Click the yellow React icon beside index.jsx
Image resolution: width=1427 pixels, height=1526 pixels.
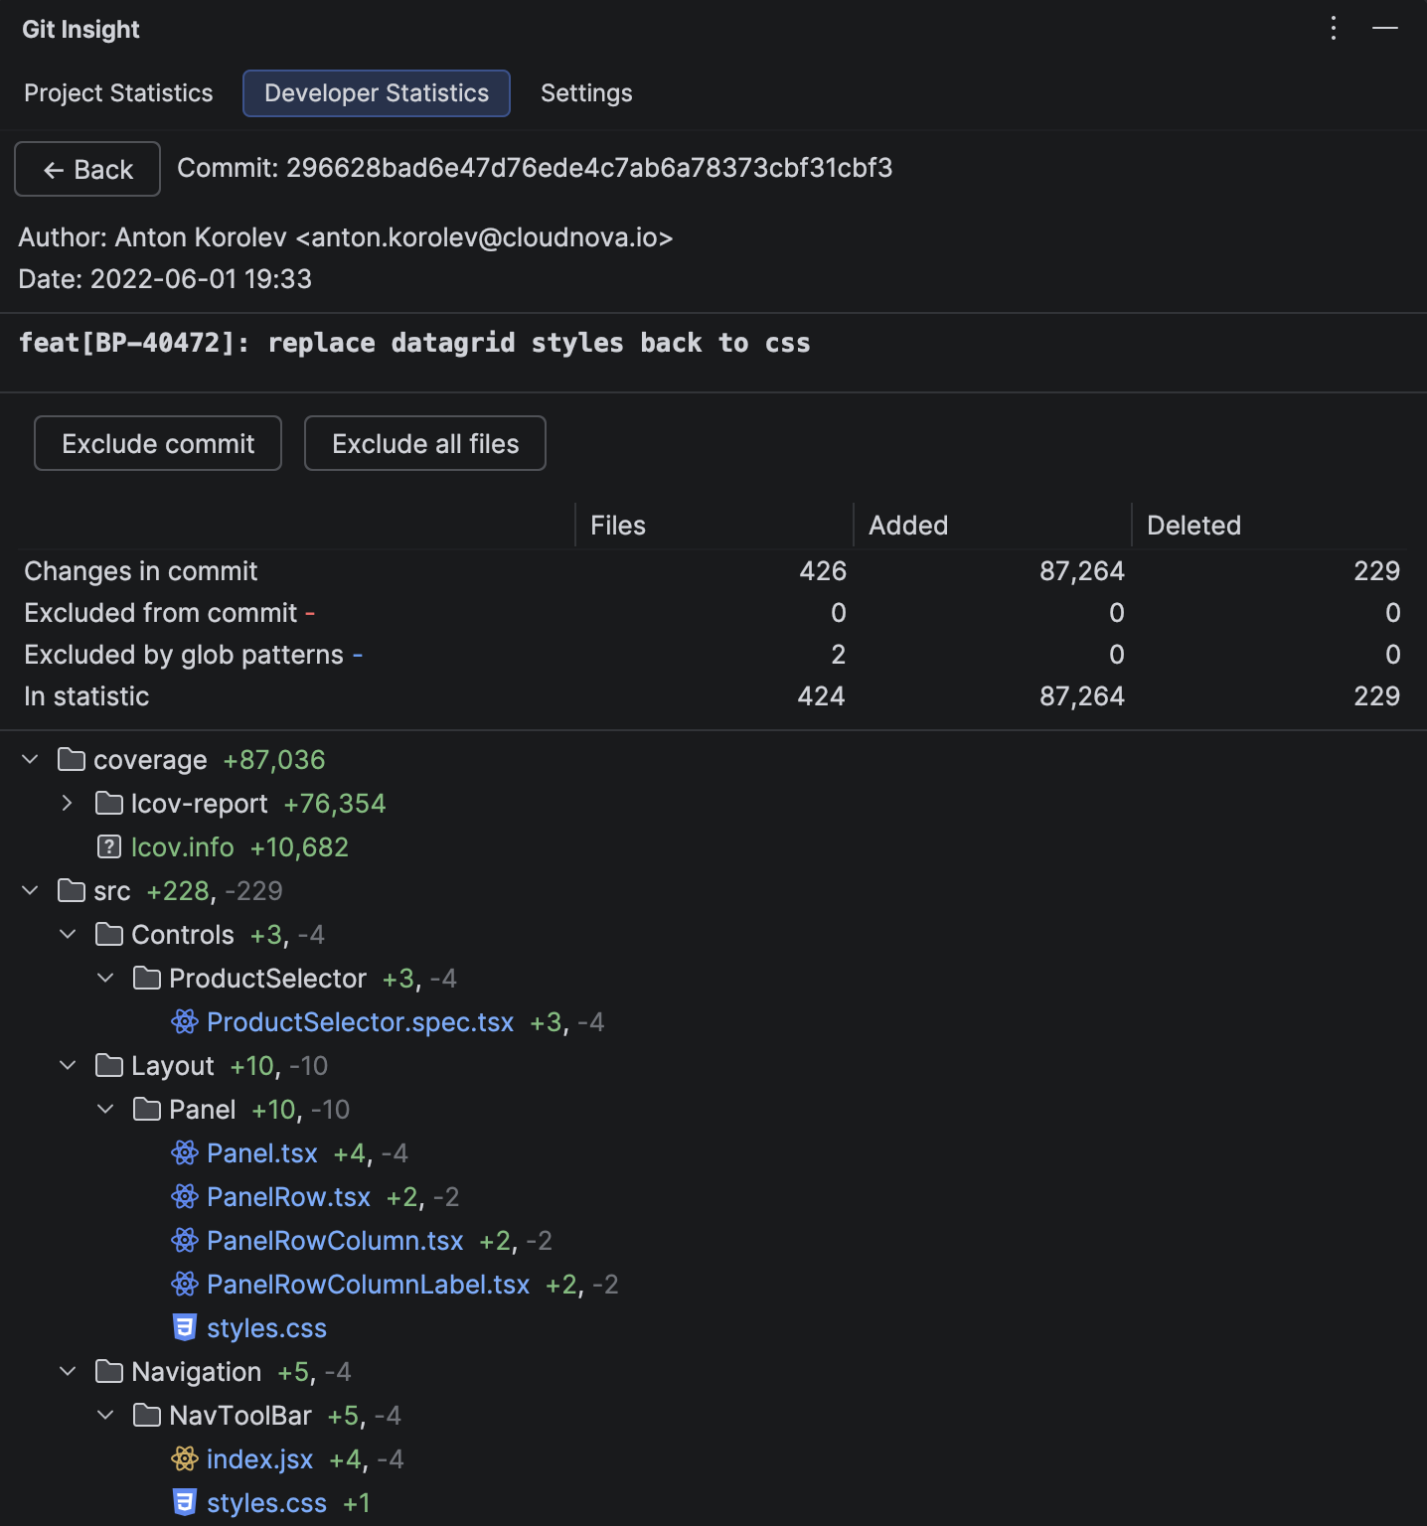(185, 1458)
